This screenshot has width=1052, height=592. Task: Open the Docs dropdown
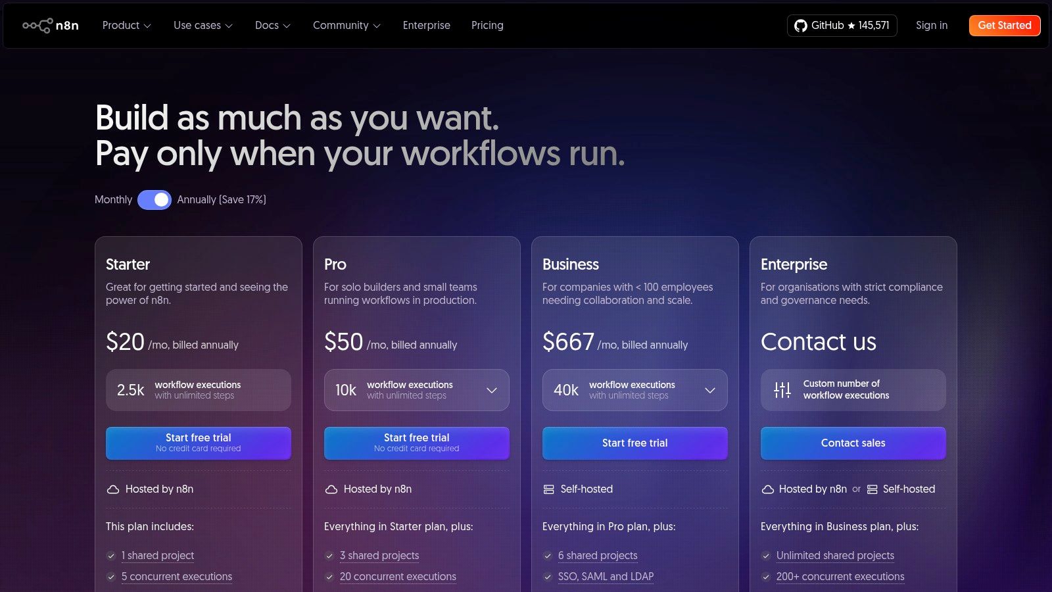(x=273, y=26)
